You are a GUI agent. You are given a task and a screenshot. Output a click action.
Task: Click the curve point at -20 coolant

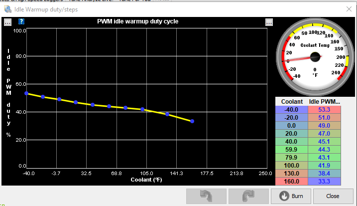pos(43,97)
